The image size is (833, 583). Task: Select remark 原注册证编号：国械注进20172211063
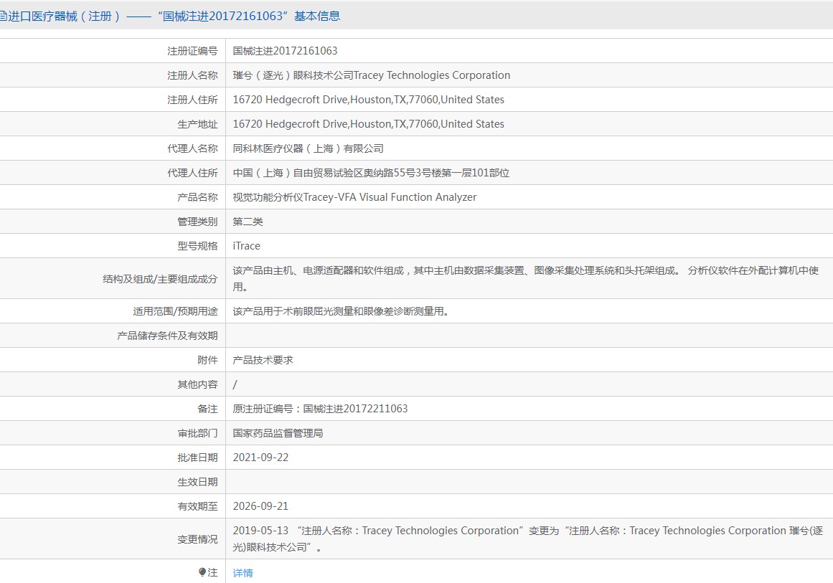pos(320,408)
